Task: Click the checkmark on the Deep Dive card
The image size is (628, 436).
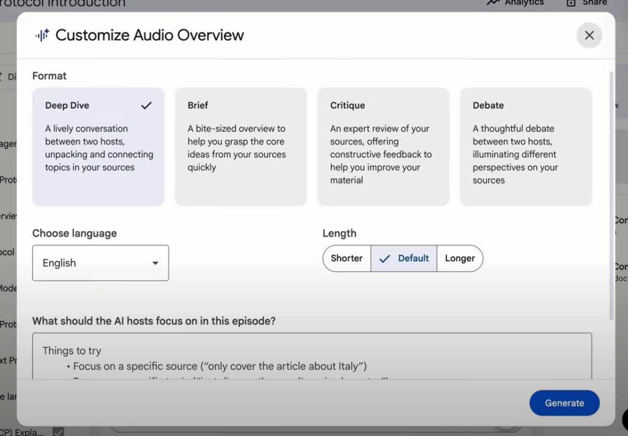Action: coord(147,105)
